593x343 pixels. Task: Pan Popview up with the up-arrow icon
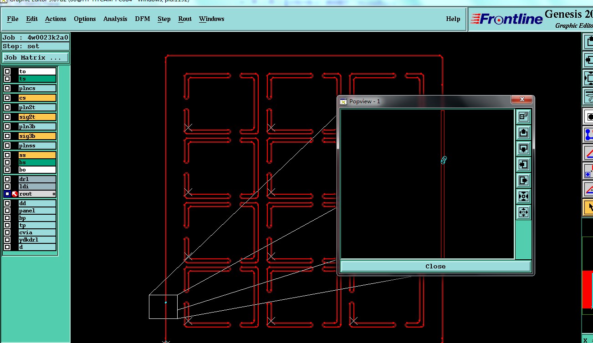[x=523, y=133]
